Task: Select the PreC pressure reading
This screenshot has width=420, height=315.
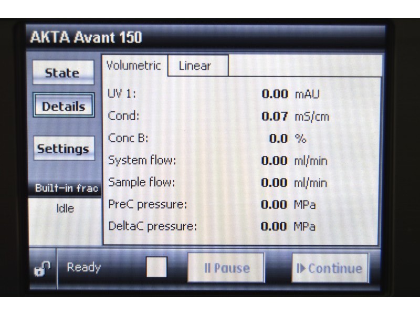Action: (212, 205)
